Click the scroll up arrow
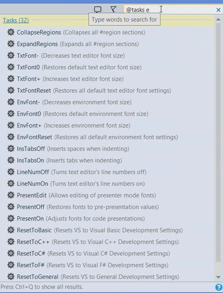223x293 pixels. 218,19
